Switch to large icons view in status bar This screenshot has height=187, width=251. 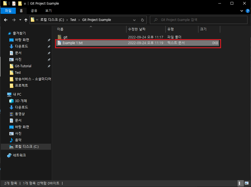247,183
